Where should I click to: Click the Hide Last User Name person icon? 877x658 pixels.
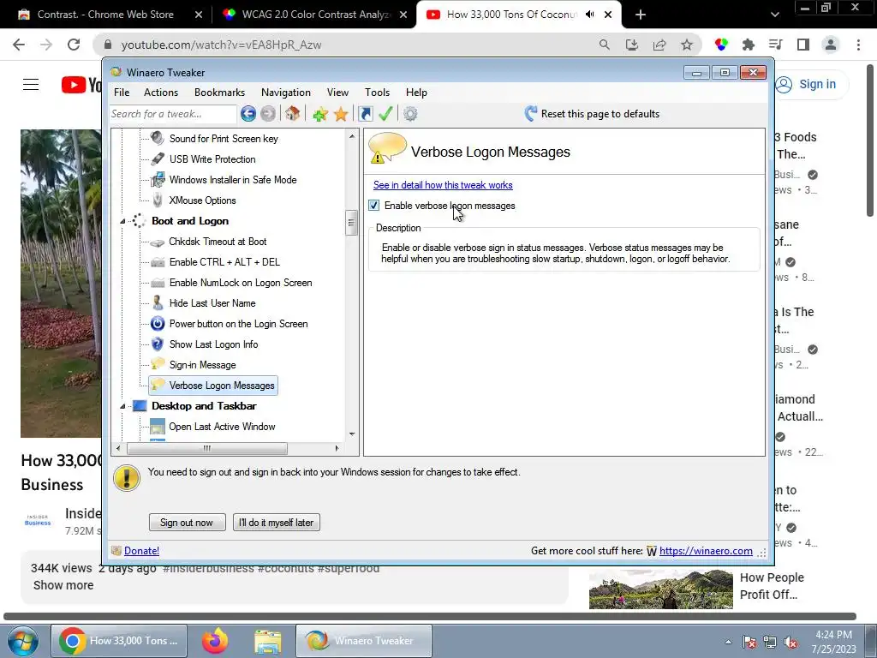pyautogui.click(x=158, y=302)
